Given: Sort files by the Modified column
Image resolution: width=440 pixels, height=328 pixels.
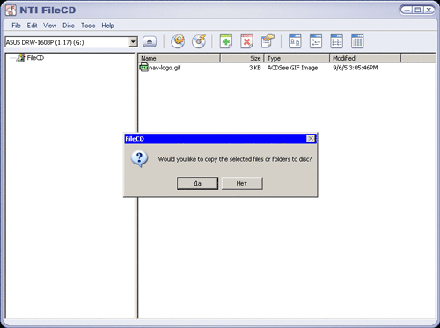Looking at the screenshot, I should [x=365, y=58].
